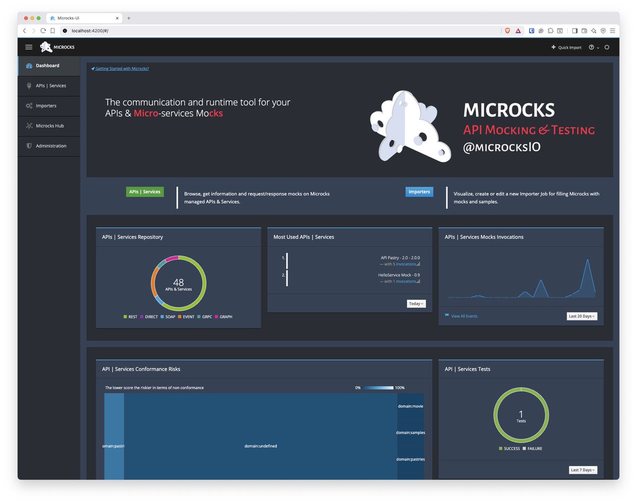Viewport: 637px width, 503px height.
Task: Click the GRPC teal legend entry
Action: point(204,317)
